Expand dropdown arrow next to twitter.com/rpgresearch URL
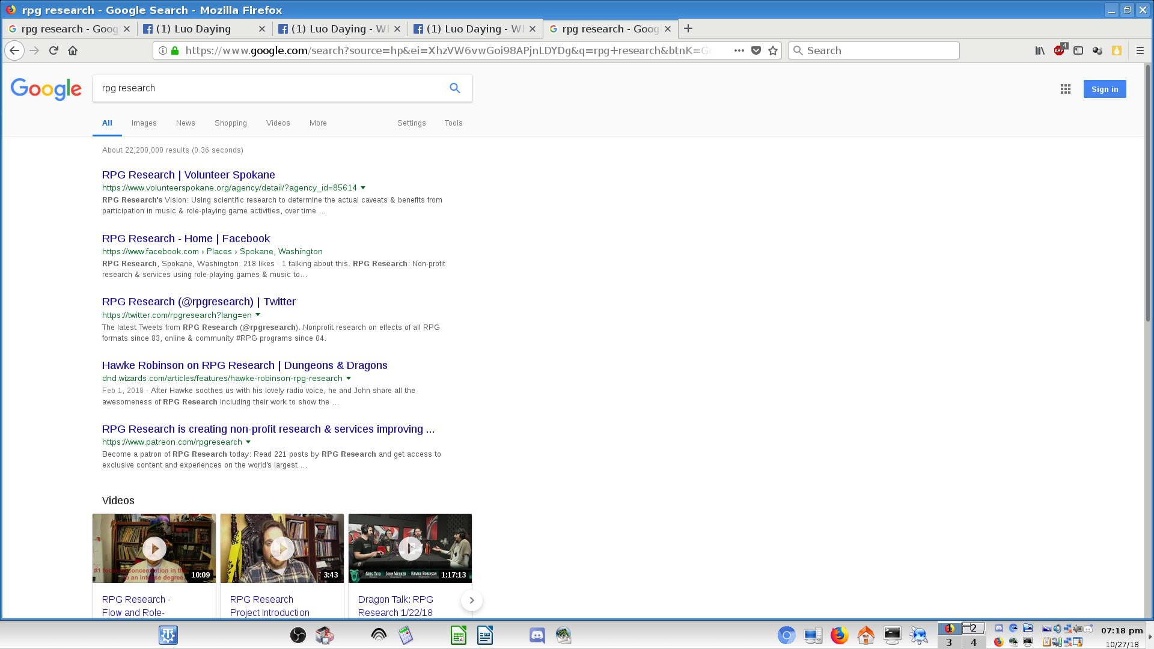This screenshot has width=1154, height=649. 258,315
